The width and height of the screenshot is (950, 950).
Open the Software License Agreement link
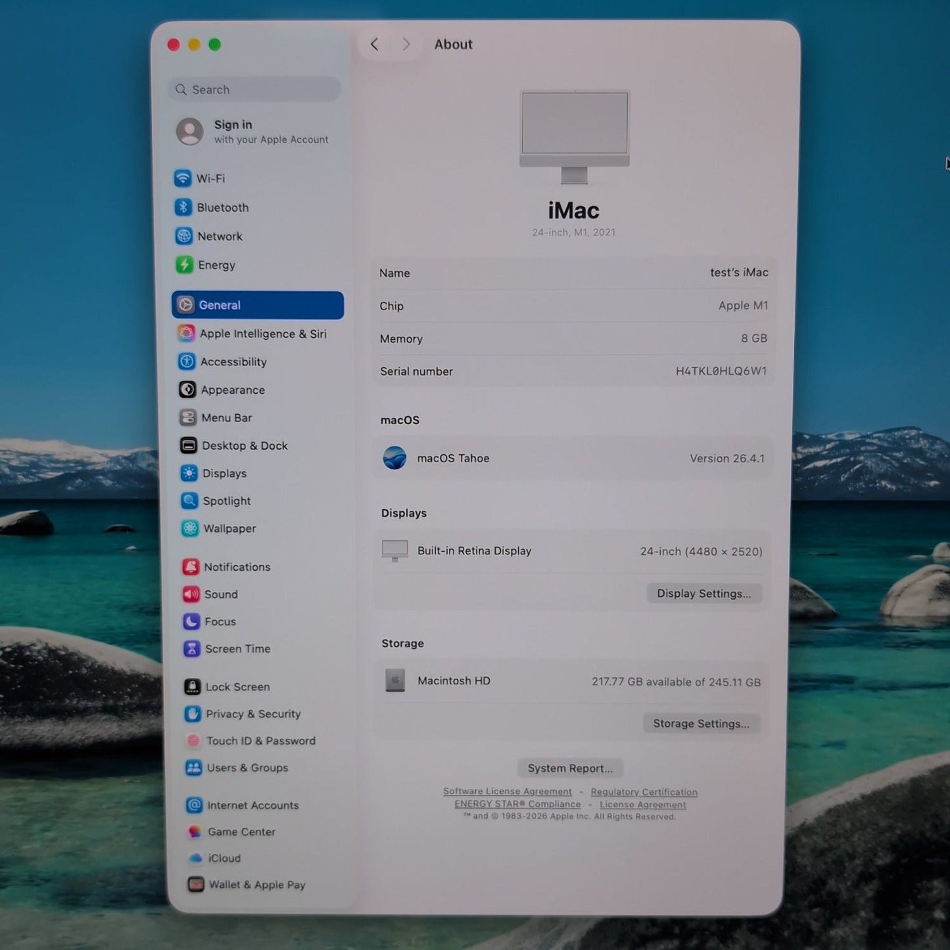[x=508, y=792]
